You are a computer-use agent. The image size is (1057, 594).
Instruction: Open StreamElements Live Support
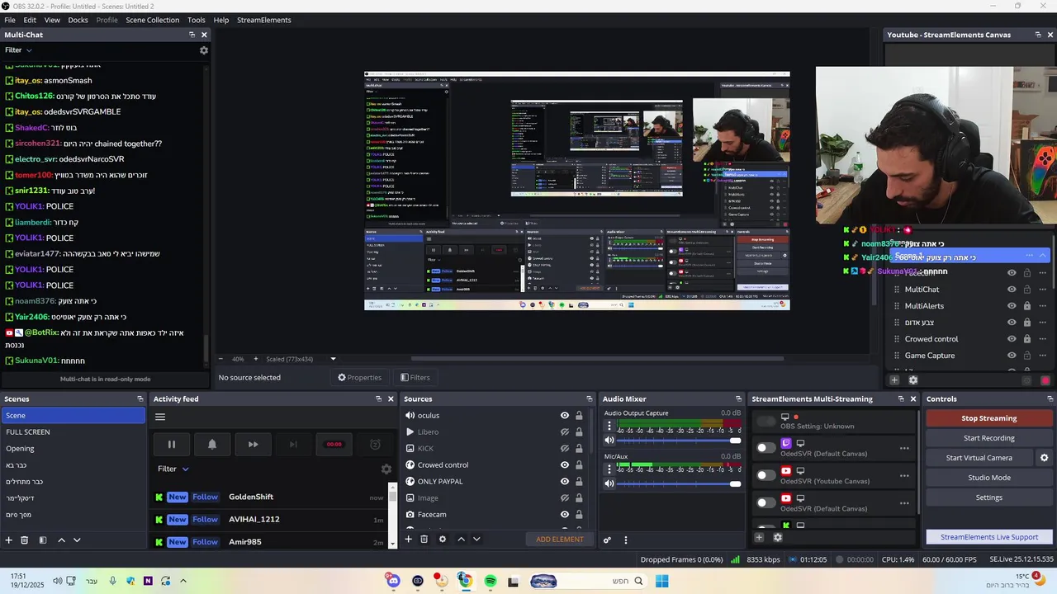point(988,537)
